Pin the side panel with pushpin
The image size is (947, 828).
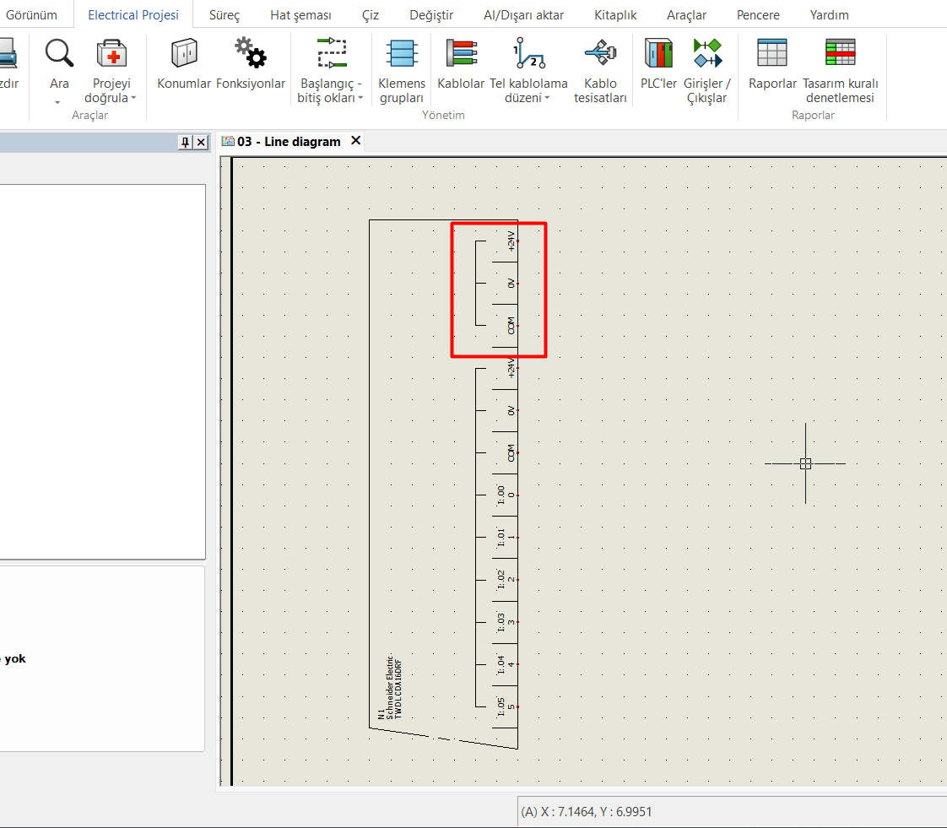point(186,143)
